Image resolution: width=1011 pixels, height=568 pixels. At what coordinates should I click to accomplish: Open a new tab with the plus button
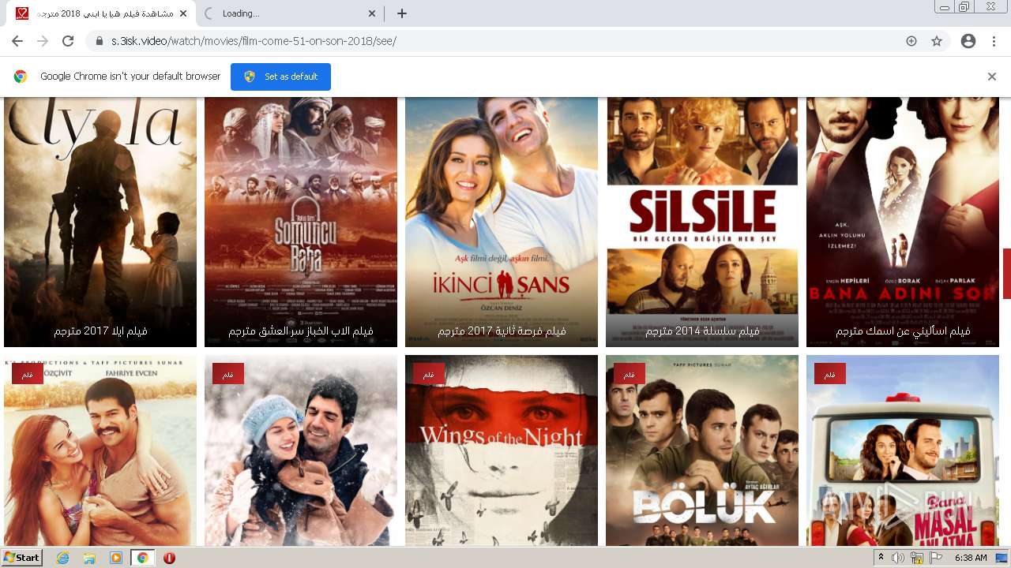click(402, 13)
